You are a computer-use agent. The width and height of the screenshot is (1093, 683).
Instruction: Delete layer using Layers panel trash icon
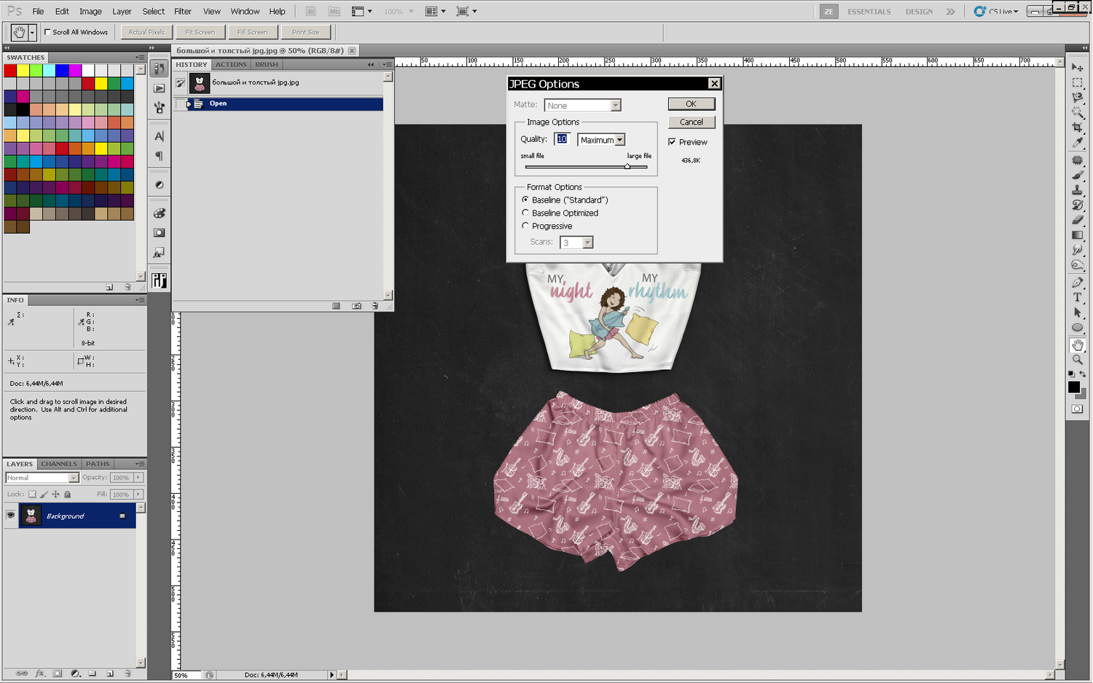point(128,674)
